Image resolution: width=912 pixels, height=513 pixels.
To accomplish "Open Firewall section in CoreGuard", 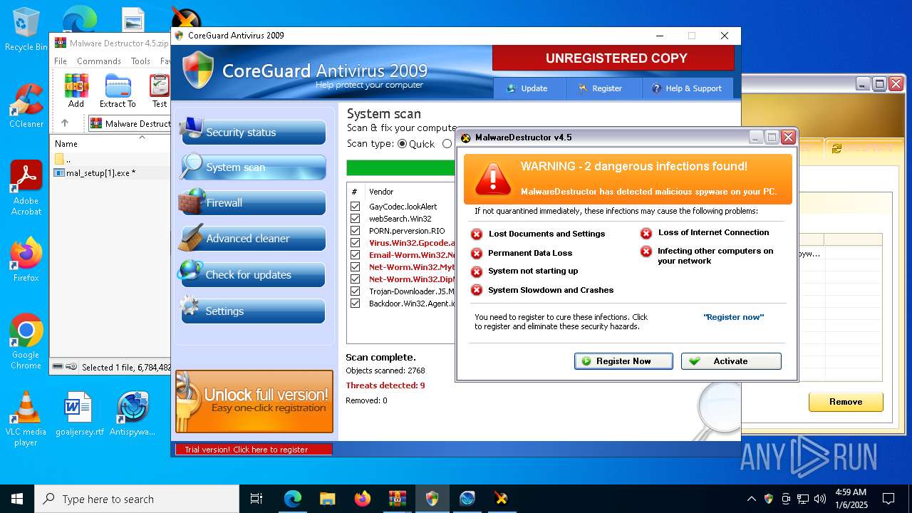I will 254,203.
